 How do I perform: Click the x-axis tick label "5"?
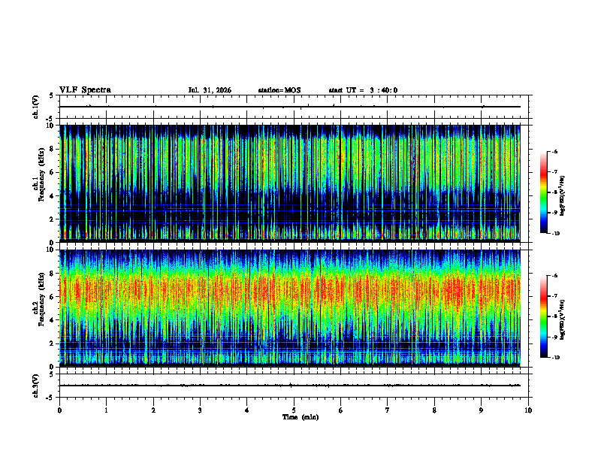294,410
